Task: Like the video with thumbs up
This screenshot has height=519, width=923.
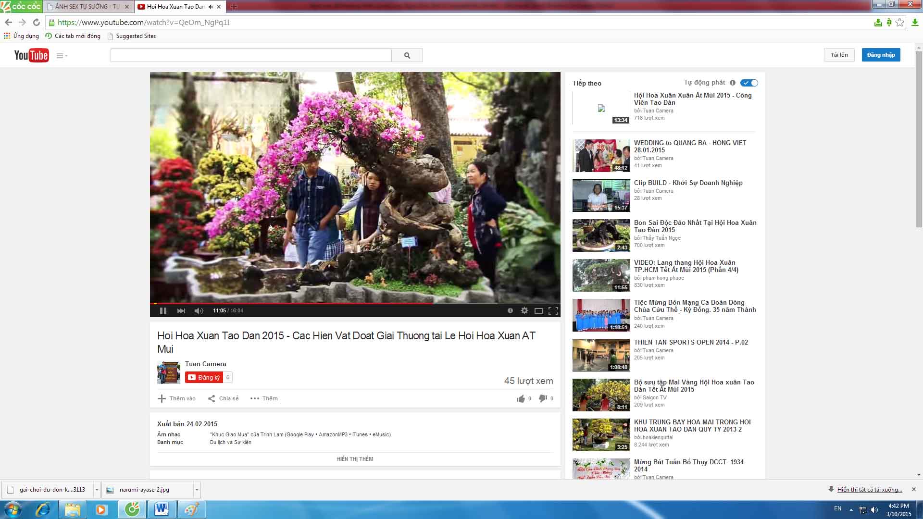Action: [x=521, y=398]
